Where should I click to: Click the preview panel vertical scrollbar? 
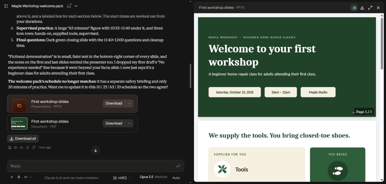coord(382,44)
